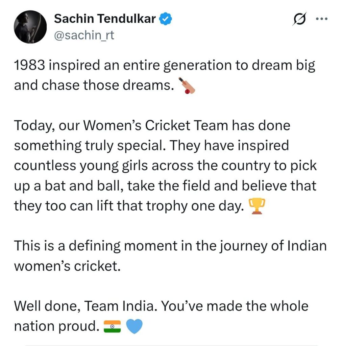This screenshot has width=343, height=346.
Task: Open the three-dot more options menu
Action: [x=322, y=19]
